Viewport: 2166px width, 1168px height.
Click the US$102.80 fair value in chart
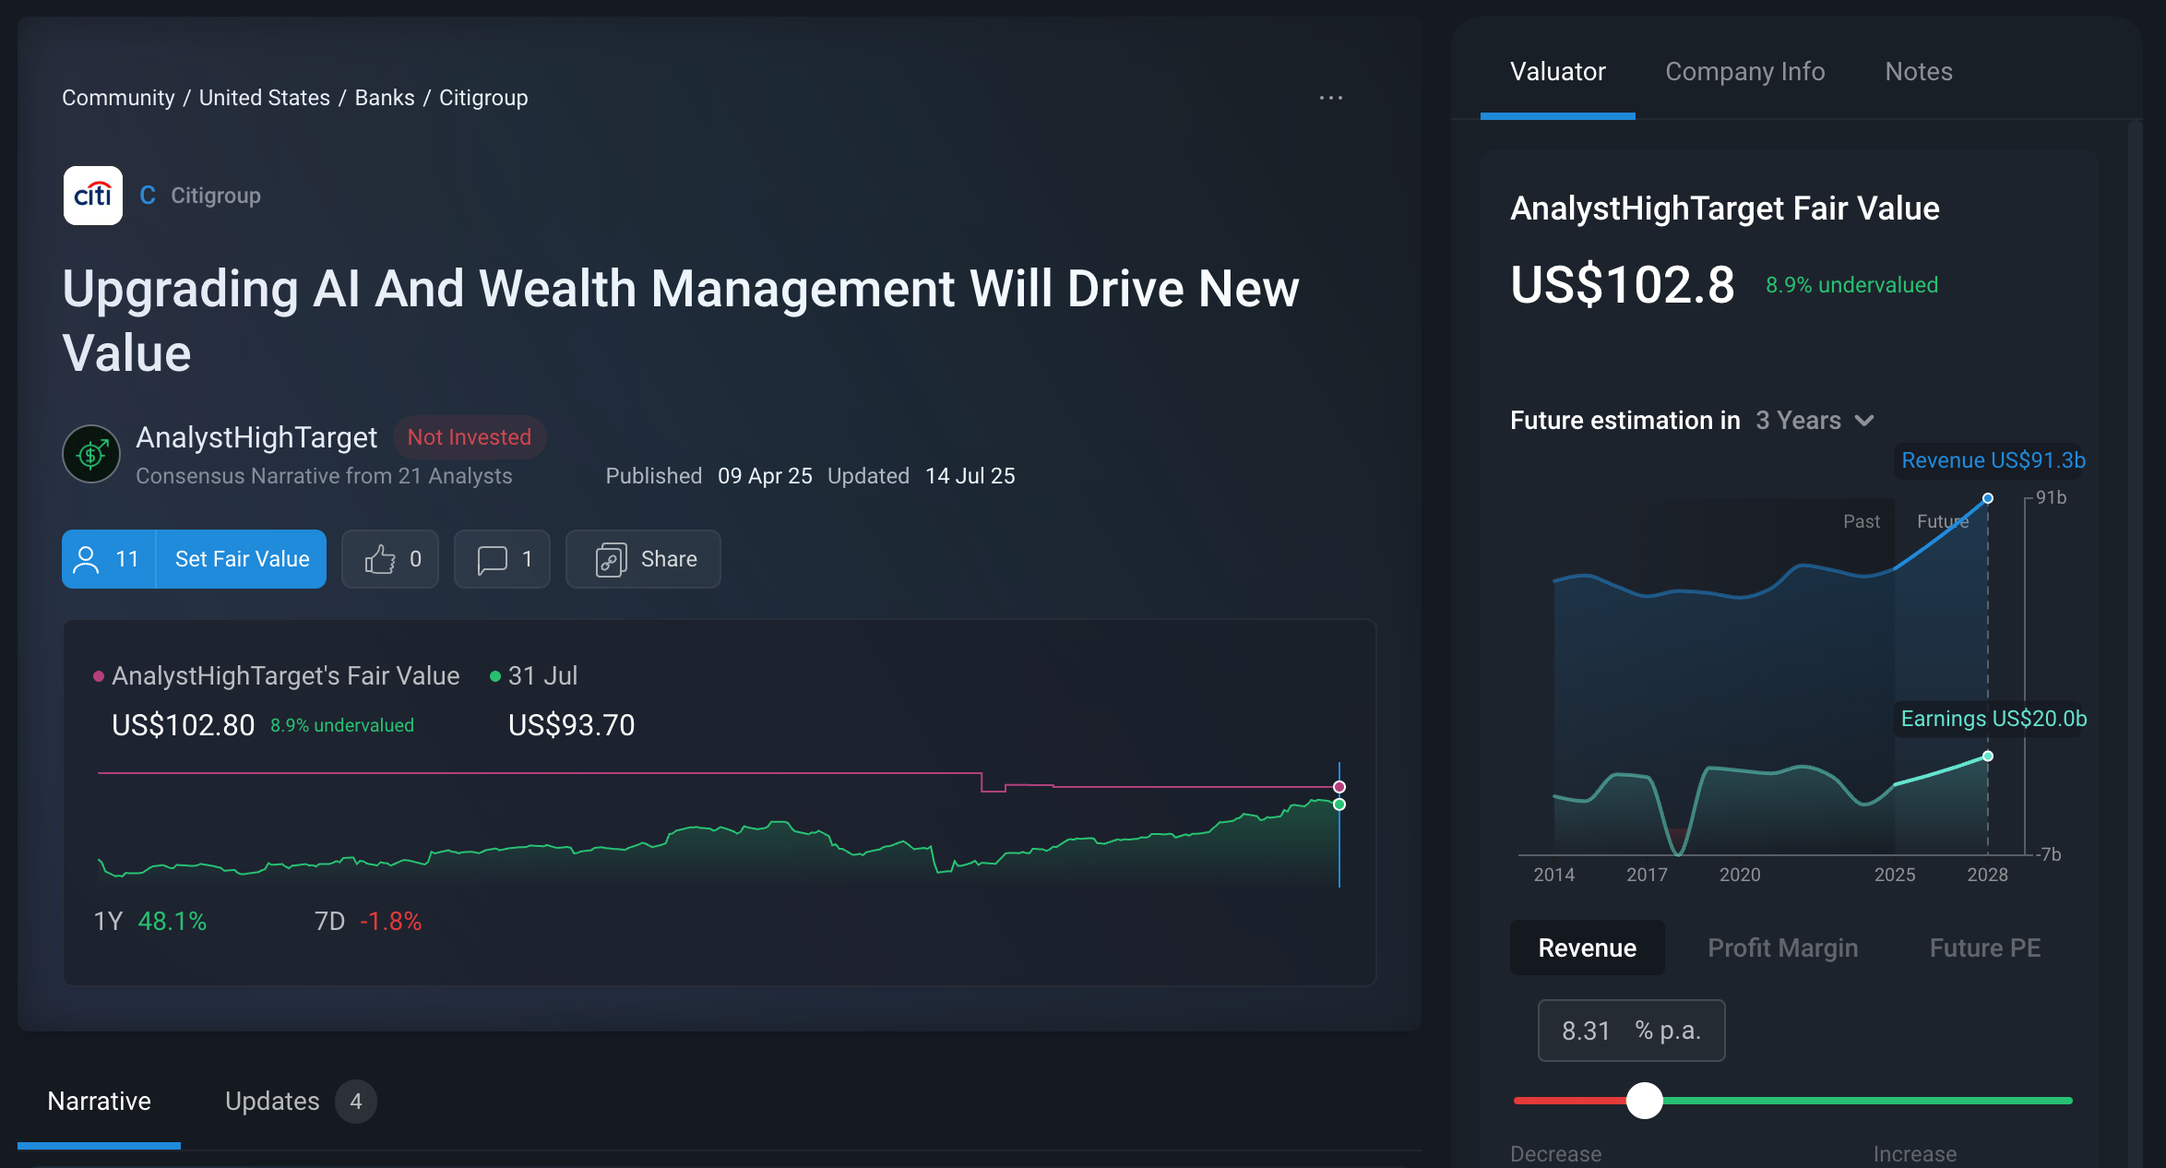183,725
